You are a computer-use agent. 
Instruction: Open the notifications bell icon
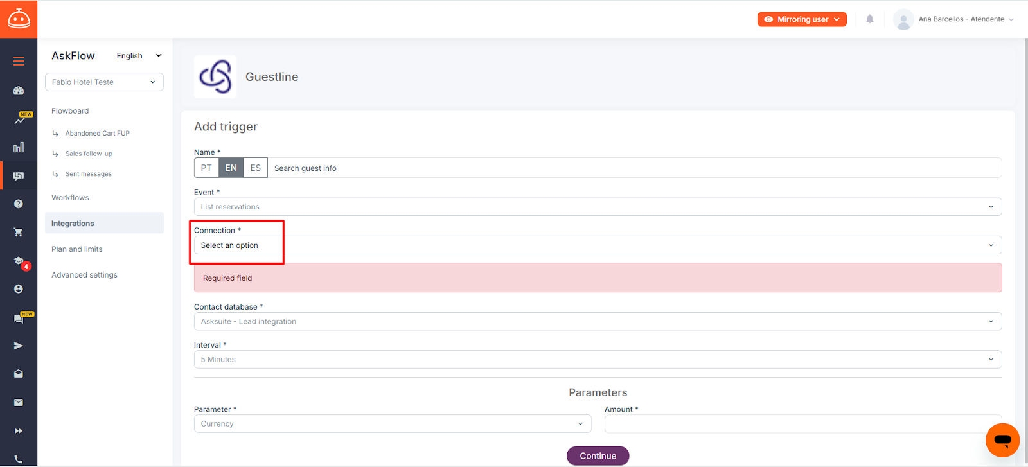[870, 19]
